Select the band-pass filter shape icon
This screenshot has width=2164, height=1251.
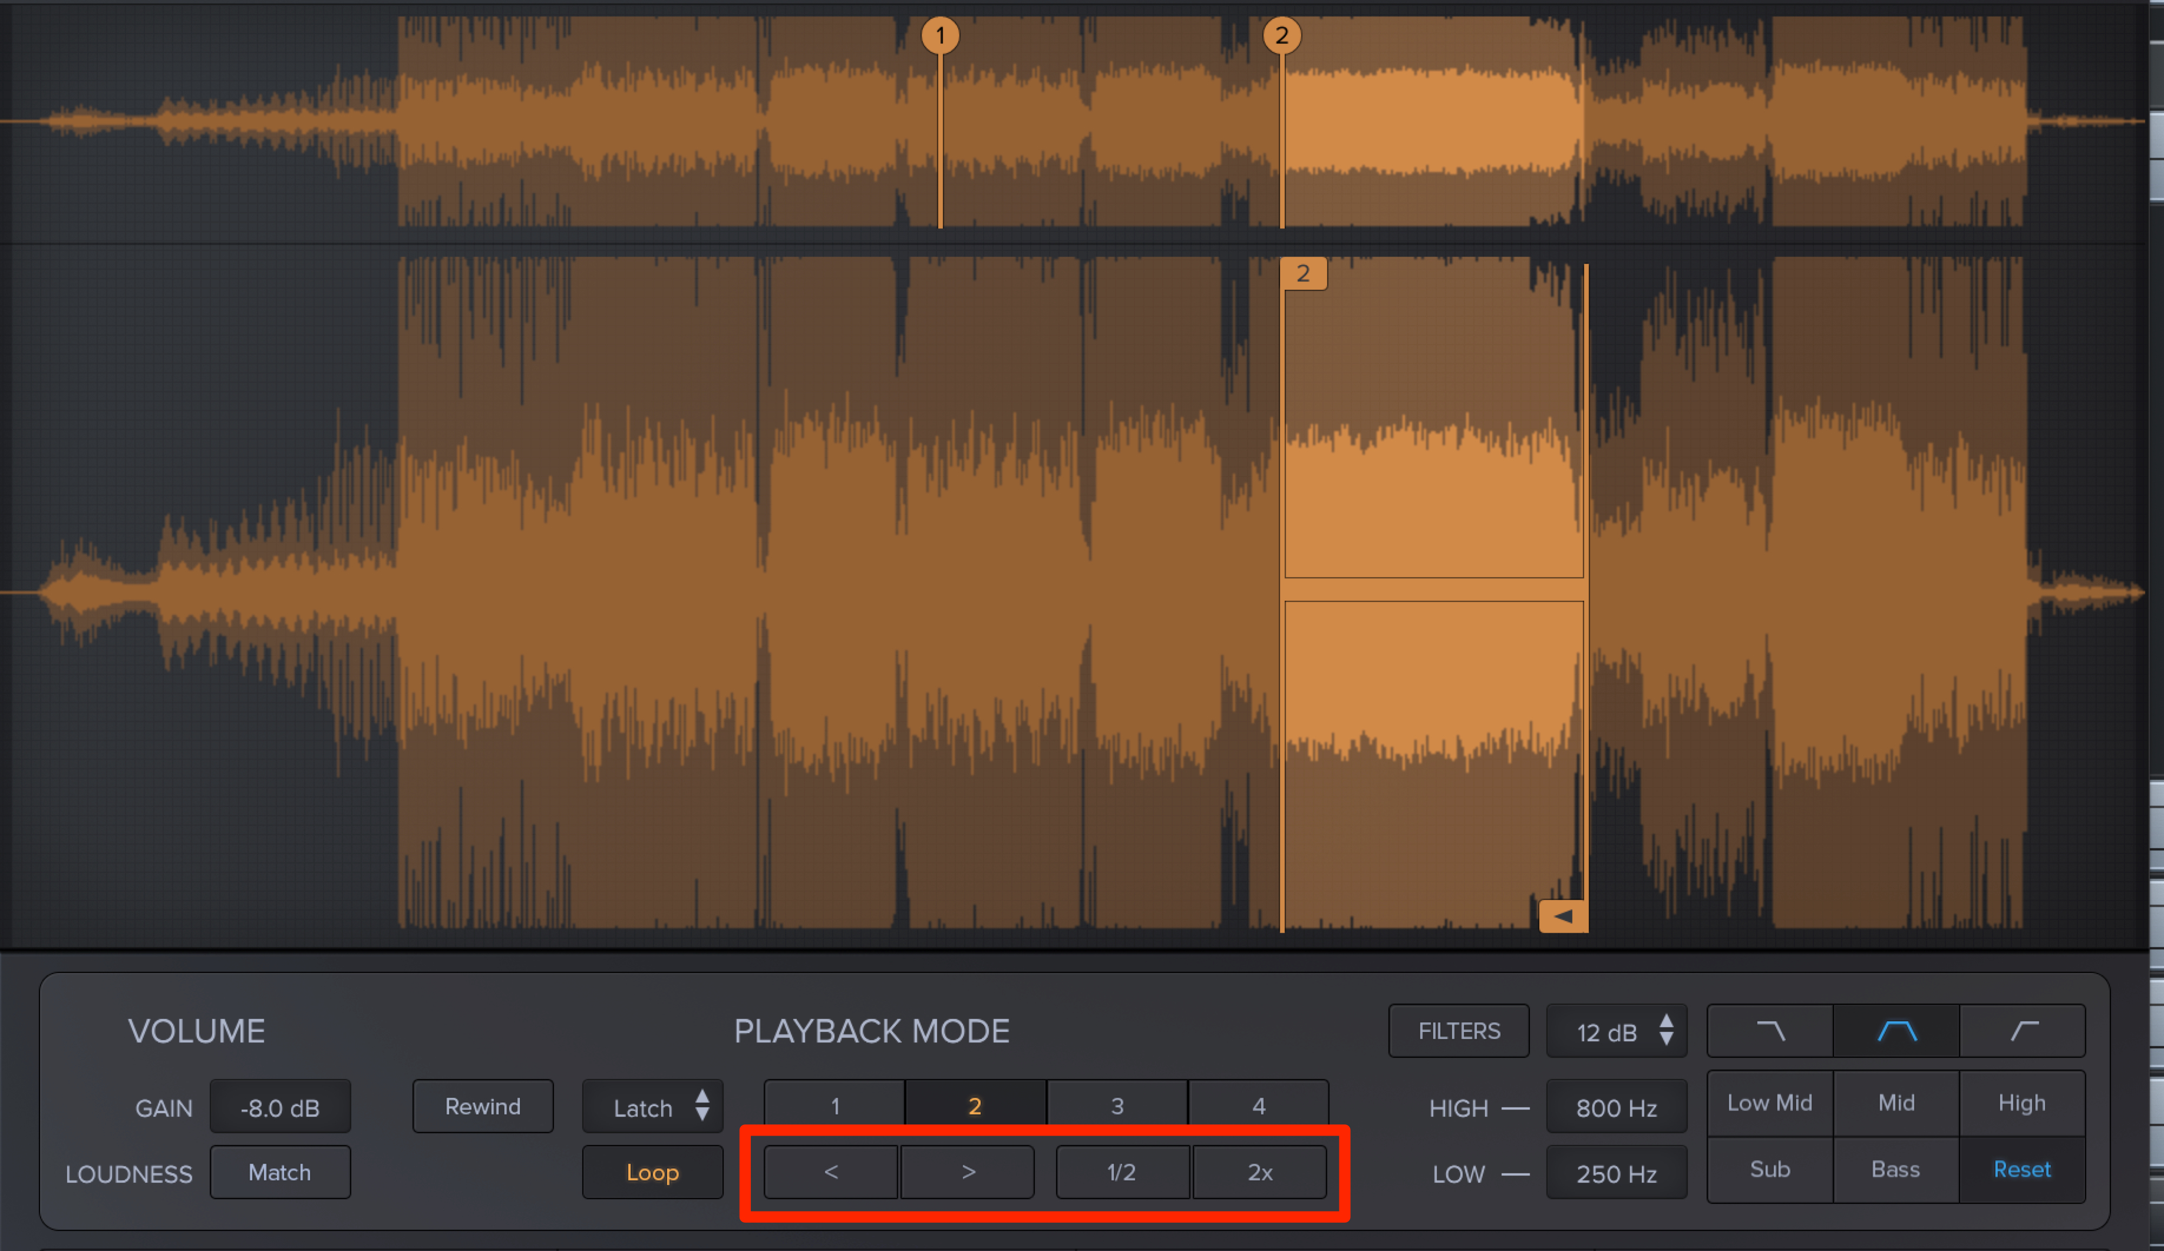click(x=1896, y=1031)
